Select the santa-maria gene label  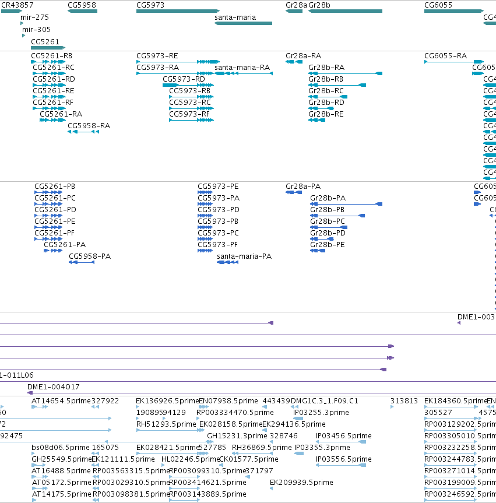pos(235,17)
